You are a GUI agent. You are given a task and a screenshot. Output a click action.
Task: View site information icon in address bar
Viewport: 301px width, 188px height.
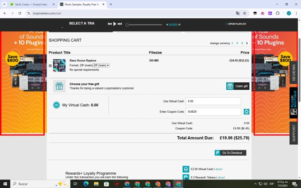tap(29, 13)
